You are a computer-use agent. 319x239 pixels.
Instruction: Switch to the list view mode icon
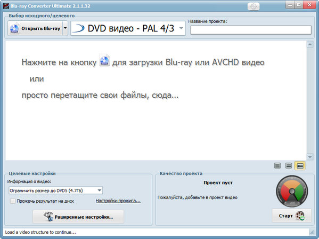pos(289,166)
